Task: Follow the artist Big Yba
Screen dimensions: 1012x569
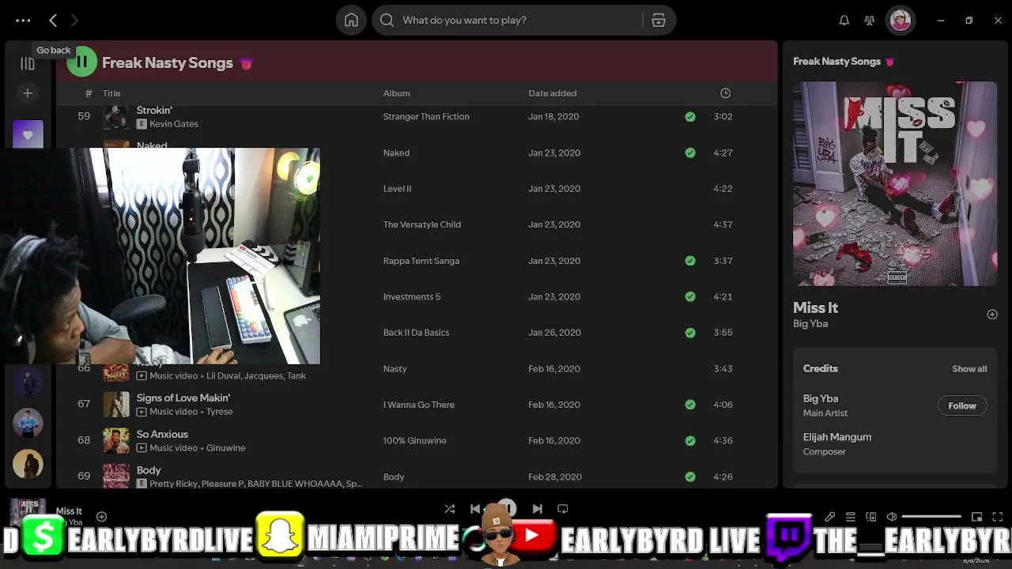Action: pyautogui.click(x=962, y=405)
